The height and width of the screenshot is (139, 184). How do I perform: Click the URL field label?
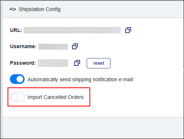tap(16, 30)
